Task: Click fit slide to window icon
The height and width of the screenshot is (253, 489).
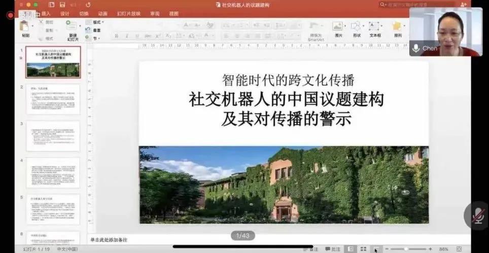Action: (459, 249)
